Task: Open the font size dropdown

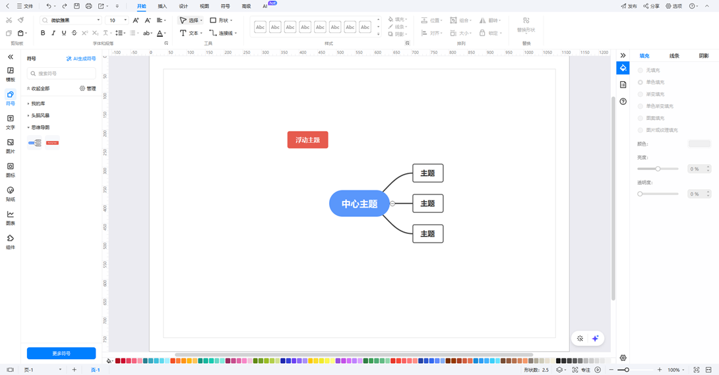Action: click(125, 20)
